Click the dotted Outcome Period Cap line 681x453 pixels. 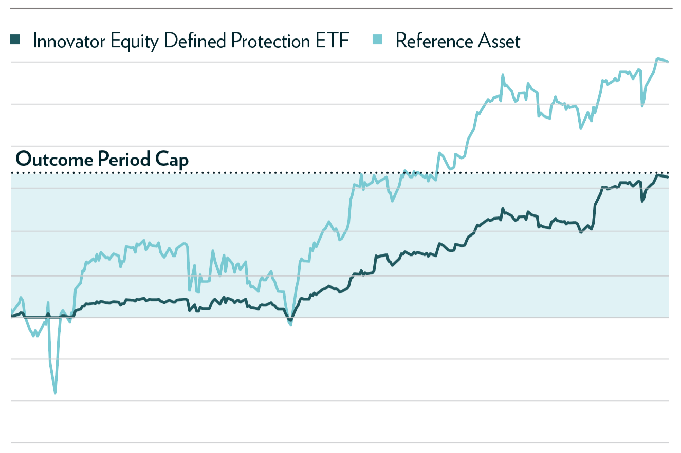click(339, 173)
